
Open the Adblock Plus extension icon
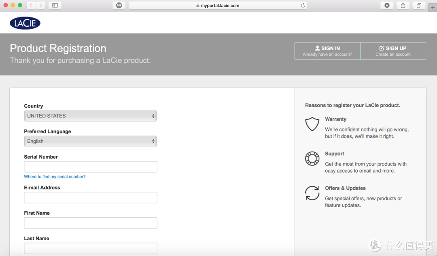[119, 5]
